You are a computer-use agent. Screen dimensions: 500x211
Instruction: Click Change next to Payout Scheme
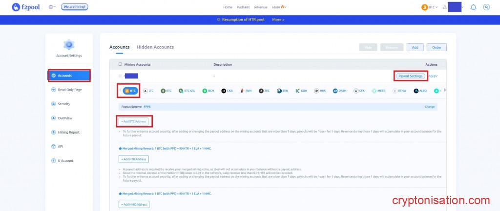click(x=429, y=106)
